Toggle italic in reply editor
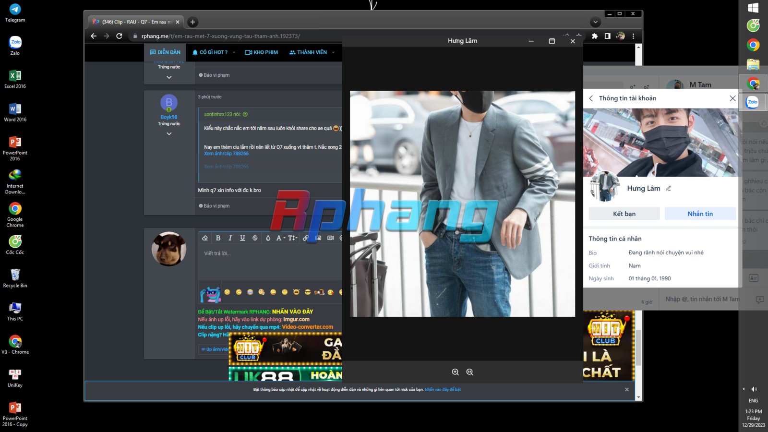This screenshot has height=432, width=768. (230, 238)
